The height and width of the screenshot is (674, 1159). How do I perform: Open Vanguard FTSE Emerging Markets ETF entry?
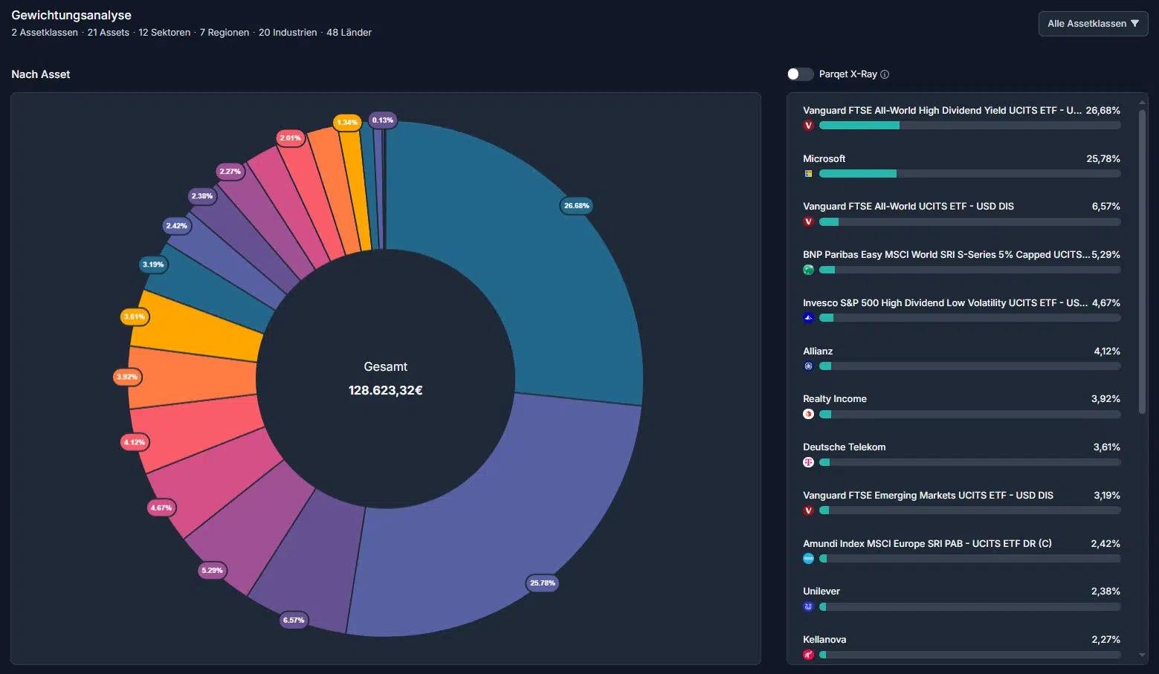[x=928, y=496]
